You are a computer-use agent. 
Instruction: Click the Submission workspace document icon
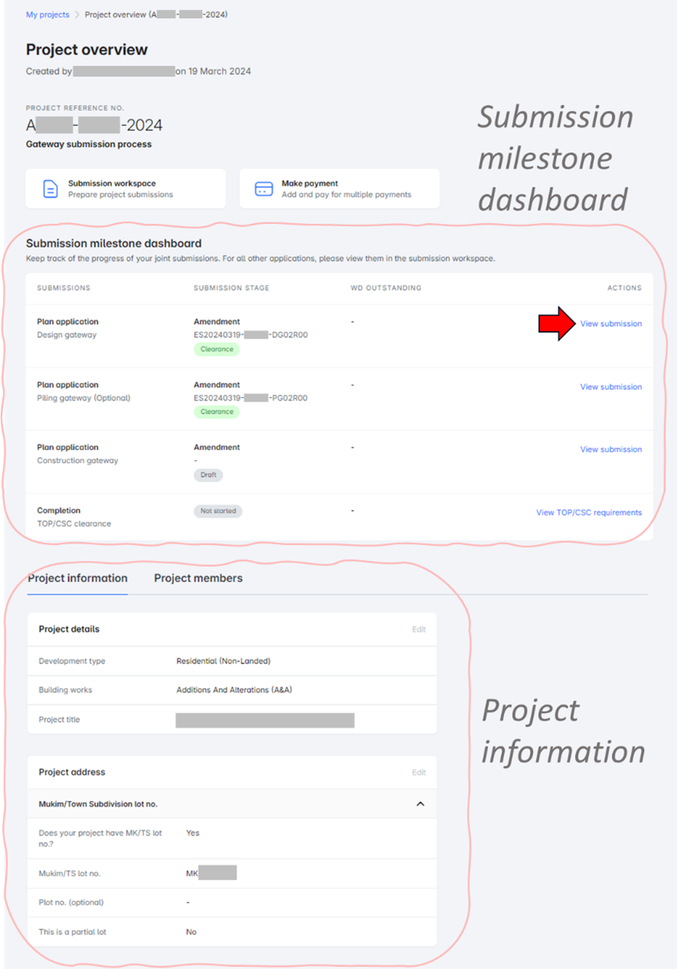point(50,188)
